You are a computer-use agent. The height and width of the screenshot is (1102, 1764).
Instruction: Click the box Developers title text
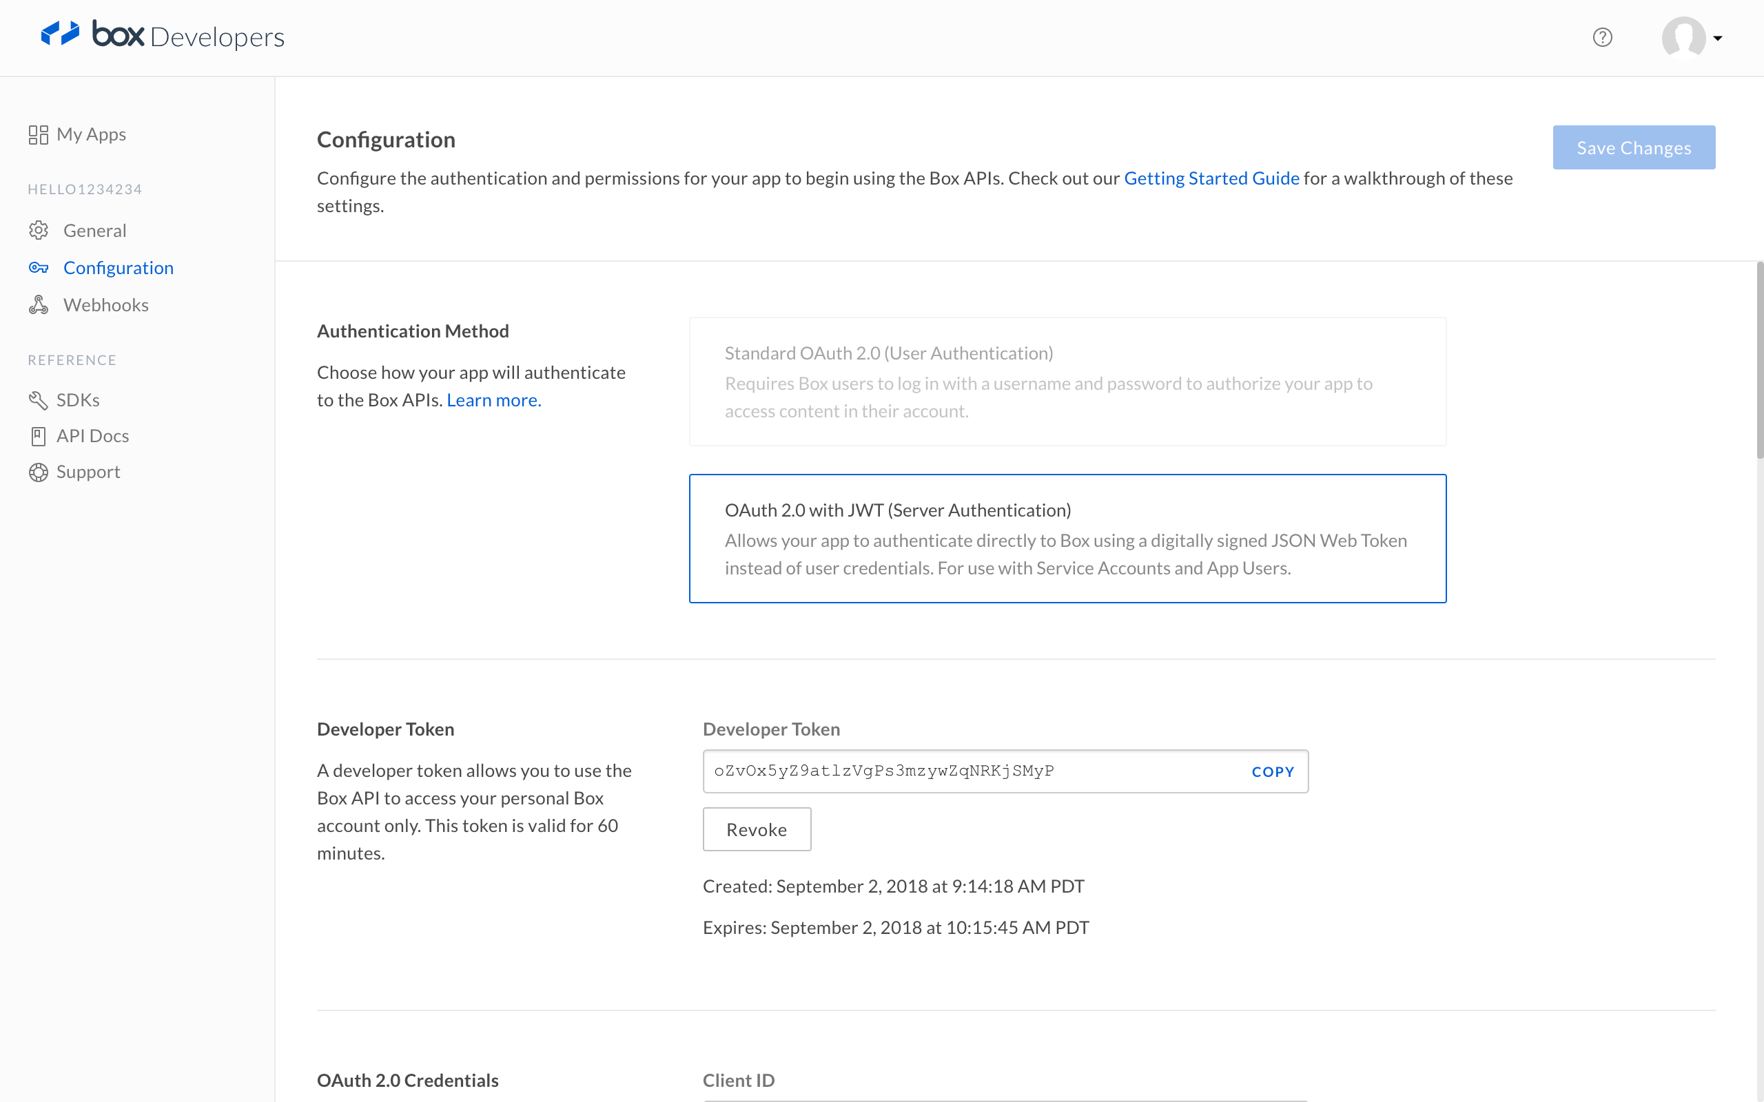(188, 36)
